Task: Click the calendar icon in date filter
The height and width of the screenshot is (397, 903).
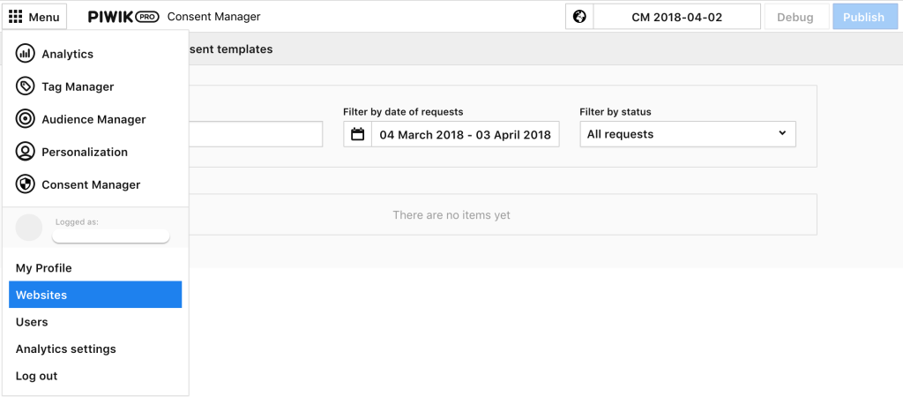Action: [x=358, y=134]
